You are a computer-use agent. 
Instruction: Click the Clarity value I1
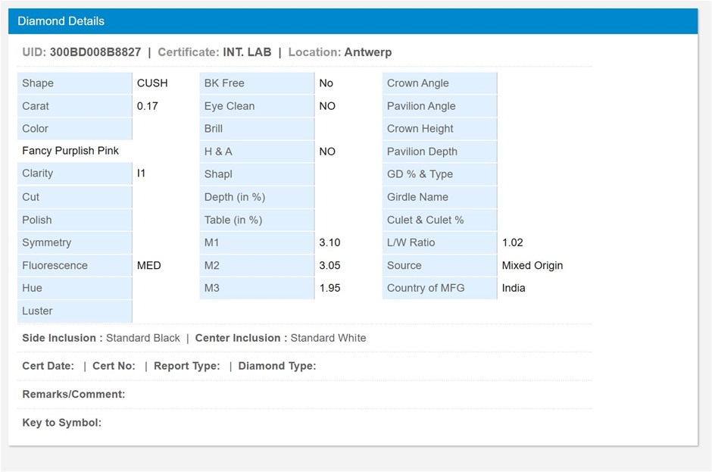[142, 173]
